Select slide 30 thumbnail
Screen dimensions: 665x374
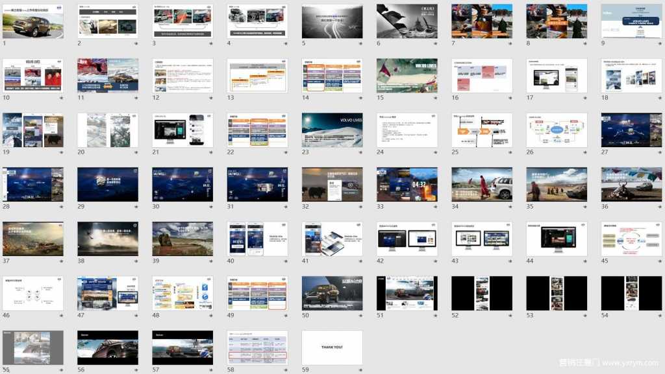pos(182,185)
